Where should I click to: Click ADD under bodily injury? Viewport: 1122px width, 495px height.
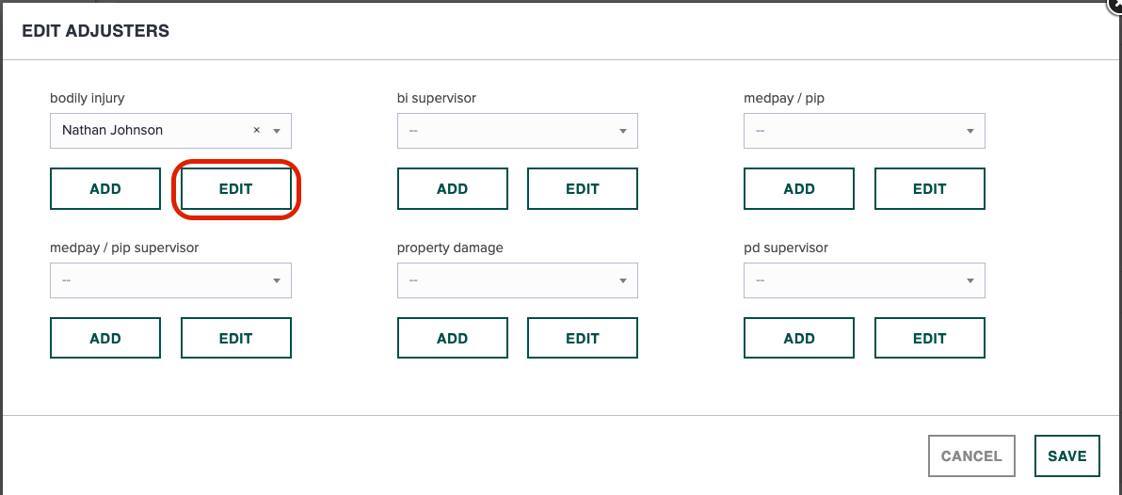click(x=105, y=189)
